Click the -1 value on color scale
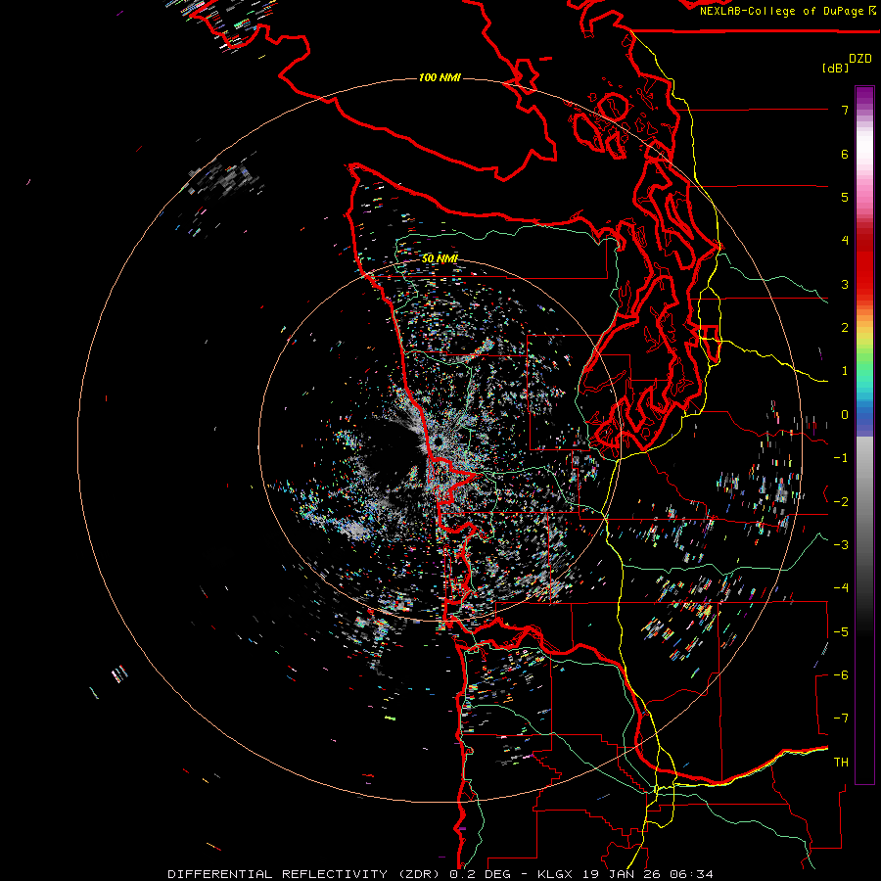Image resolution: width=881 pixels, height=881 pixels. coord(841,458)
